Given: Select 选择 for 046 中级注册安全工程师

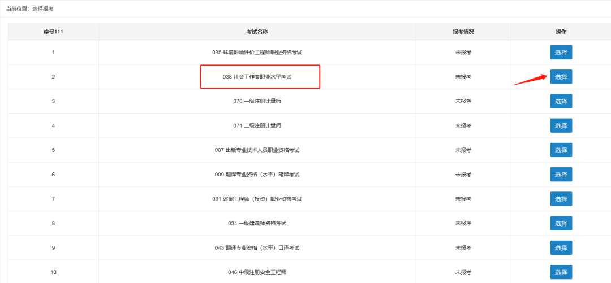Looking at the screenshot, I should click(561, 272).
